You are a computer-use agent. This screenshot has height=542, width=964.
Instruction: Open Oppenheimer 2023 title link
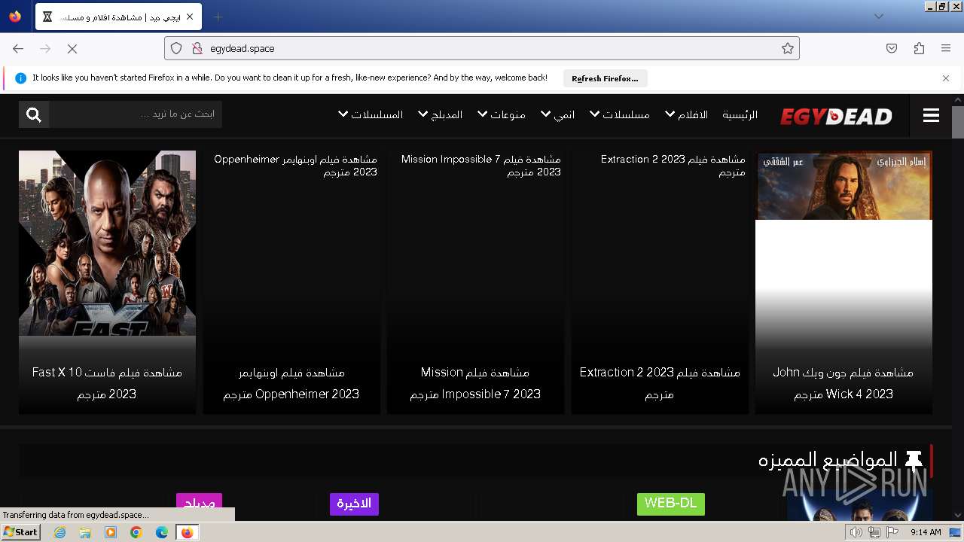pyautogui.click(x=295, y=166)
